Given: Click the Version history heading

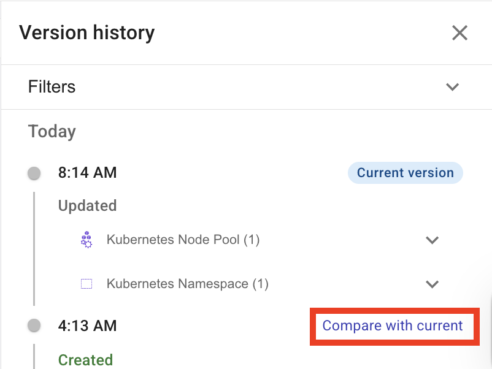Looking at the screenshot, I should coord(86,32).
